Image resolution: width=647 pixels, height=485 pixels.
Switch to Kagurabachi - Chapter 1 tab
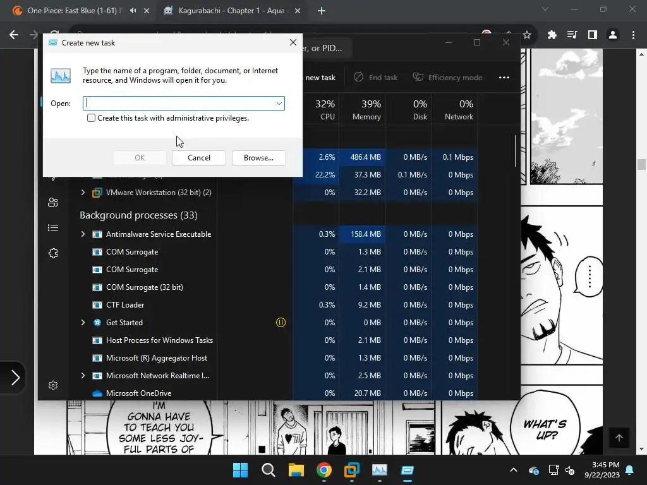[231, 11]
